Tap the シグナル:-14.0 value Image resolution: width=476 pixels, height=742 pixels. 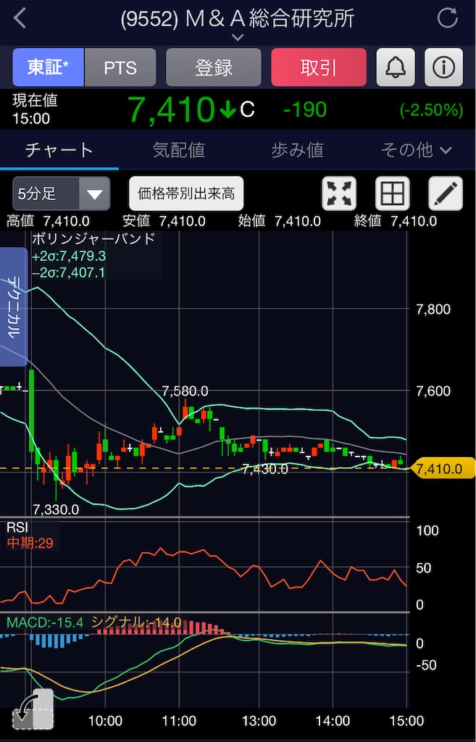(x=136, y=622)
